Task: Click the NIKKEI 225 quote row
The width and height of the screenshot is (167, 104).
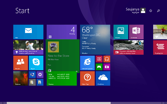Action: point(59,78)
